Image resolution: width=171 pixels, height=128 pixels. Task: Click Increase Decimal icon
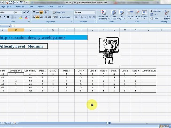tap(90, 17)
